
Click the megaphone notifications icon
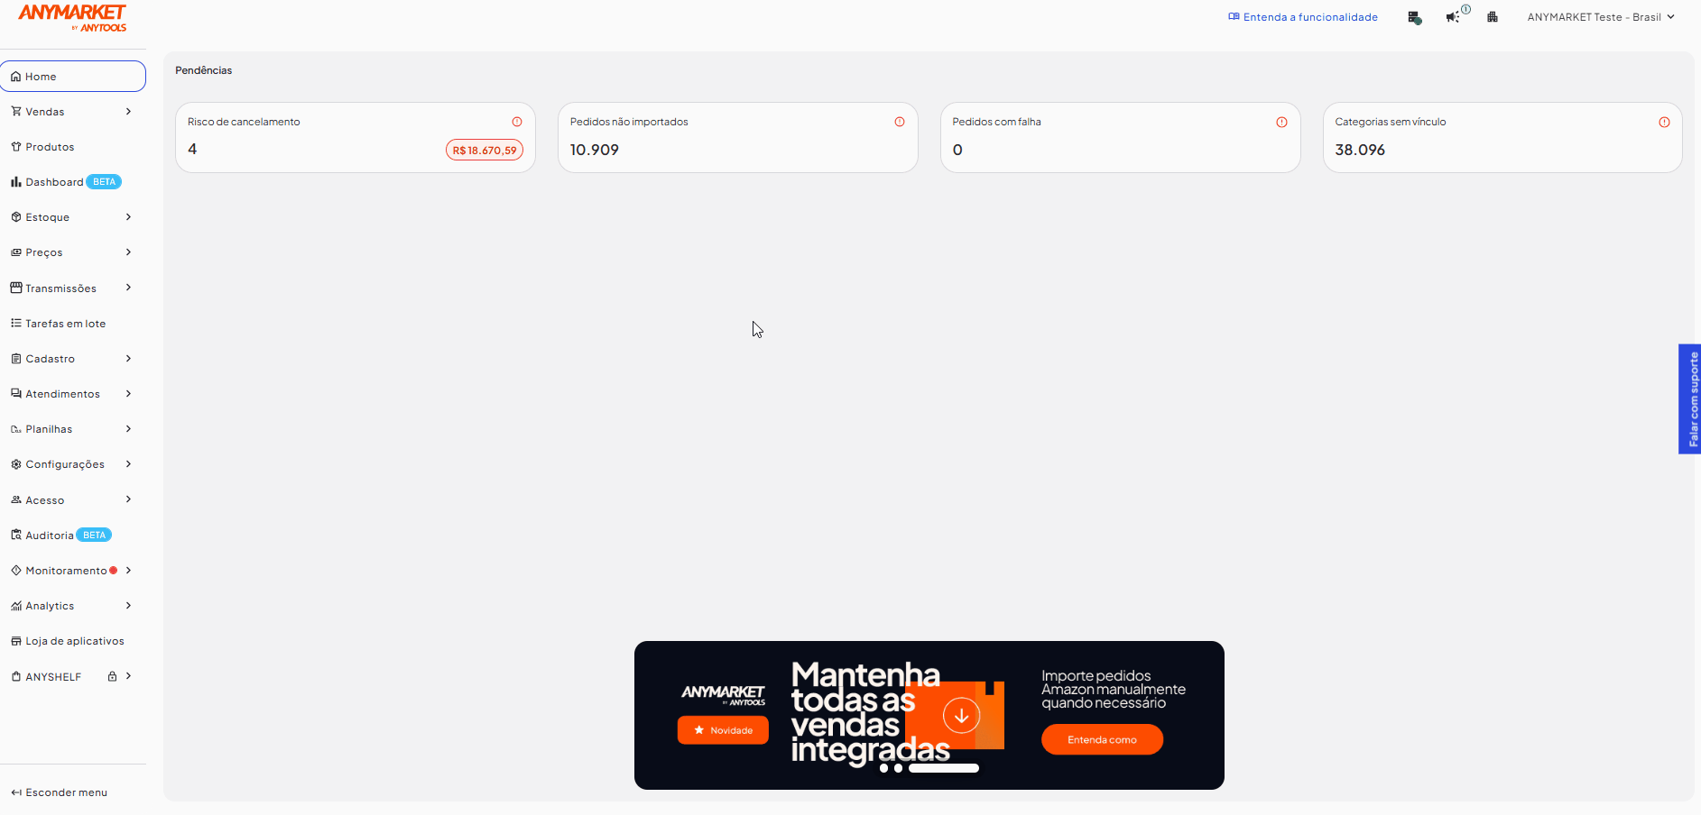point(1452,17)
